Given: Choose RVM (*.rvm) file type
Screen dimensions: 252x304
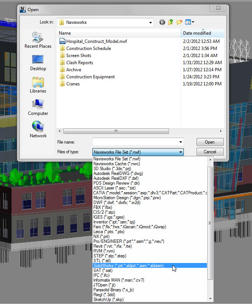Looking at the screenshot, I should coord(150,251).
